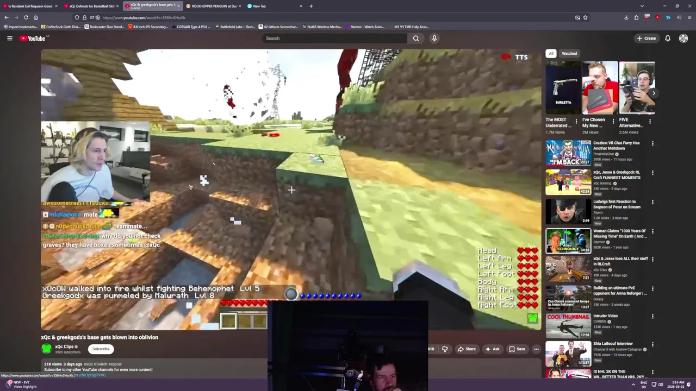Switch to Is Resident Evil Requiem Good tab
696x391 pixels.
click(30, 6)
